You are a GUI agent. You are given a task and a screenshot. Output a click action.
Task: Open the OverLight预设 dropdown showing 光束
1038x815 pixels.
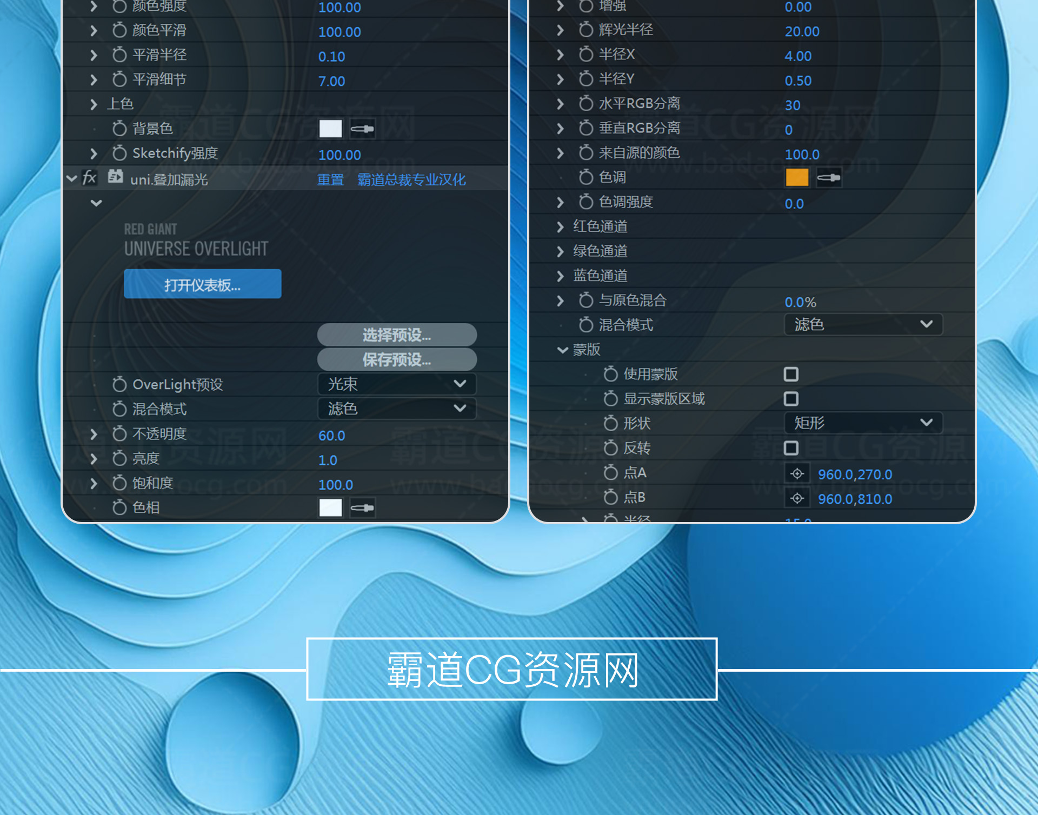point(396,384)
